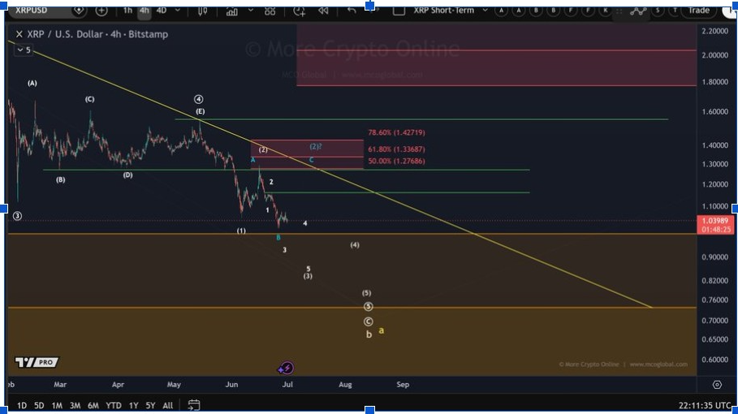Click the current price label 1.03989
This screenshot has height=414, width=738.
point(715,225)
